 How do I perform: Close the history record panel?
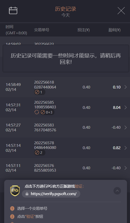coord(121,11)
